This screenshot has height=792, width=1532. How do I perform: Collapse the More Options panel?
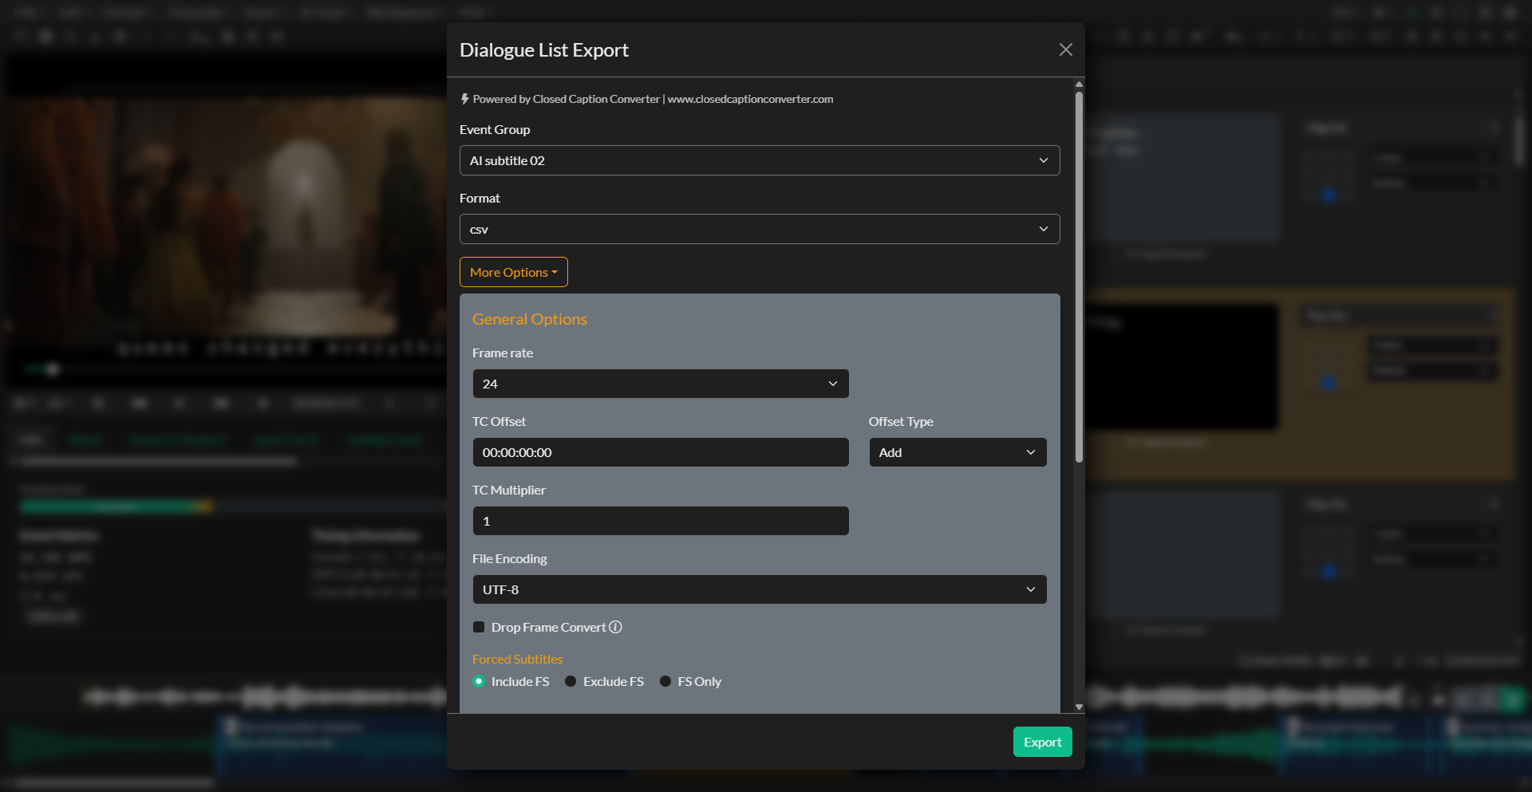click(513, 272)
